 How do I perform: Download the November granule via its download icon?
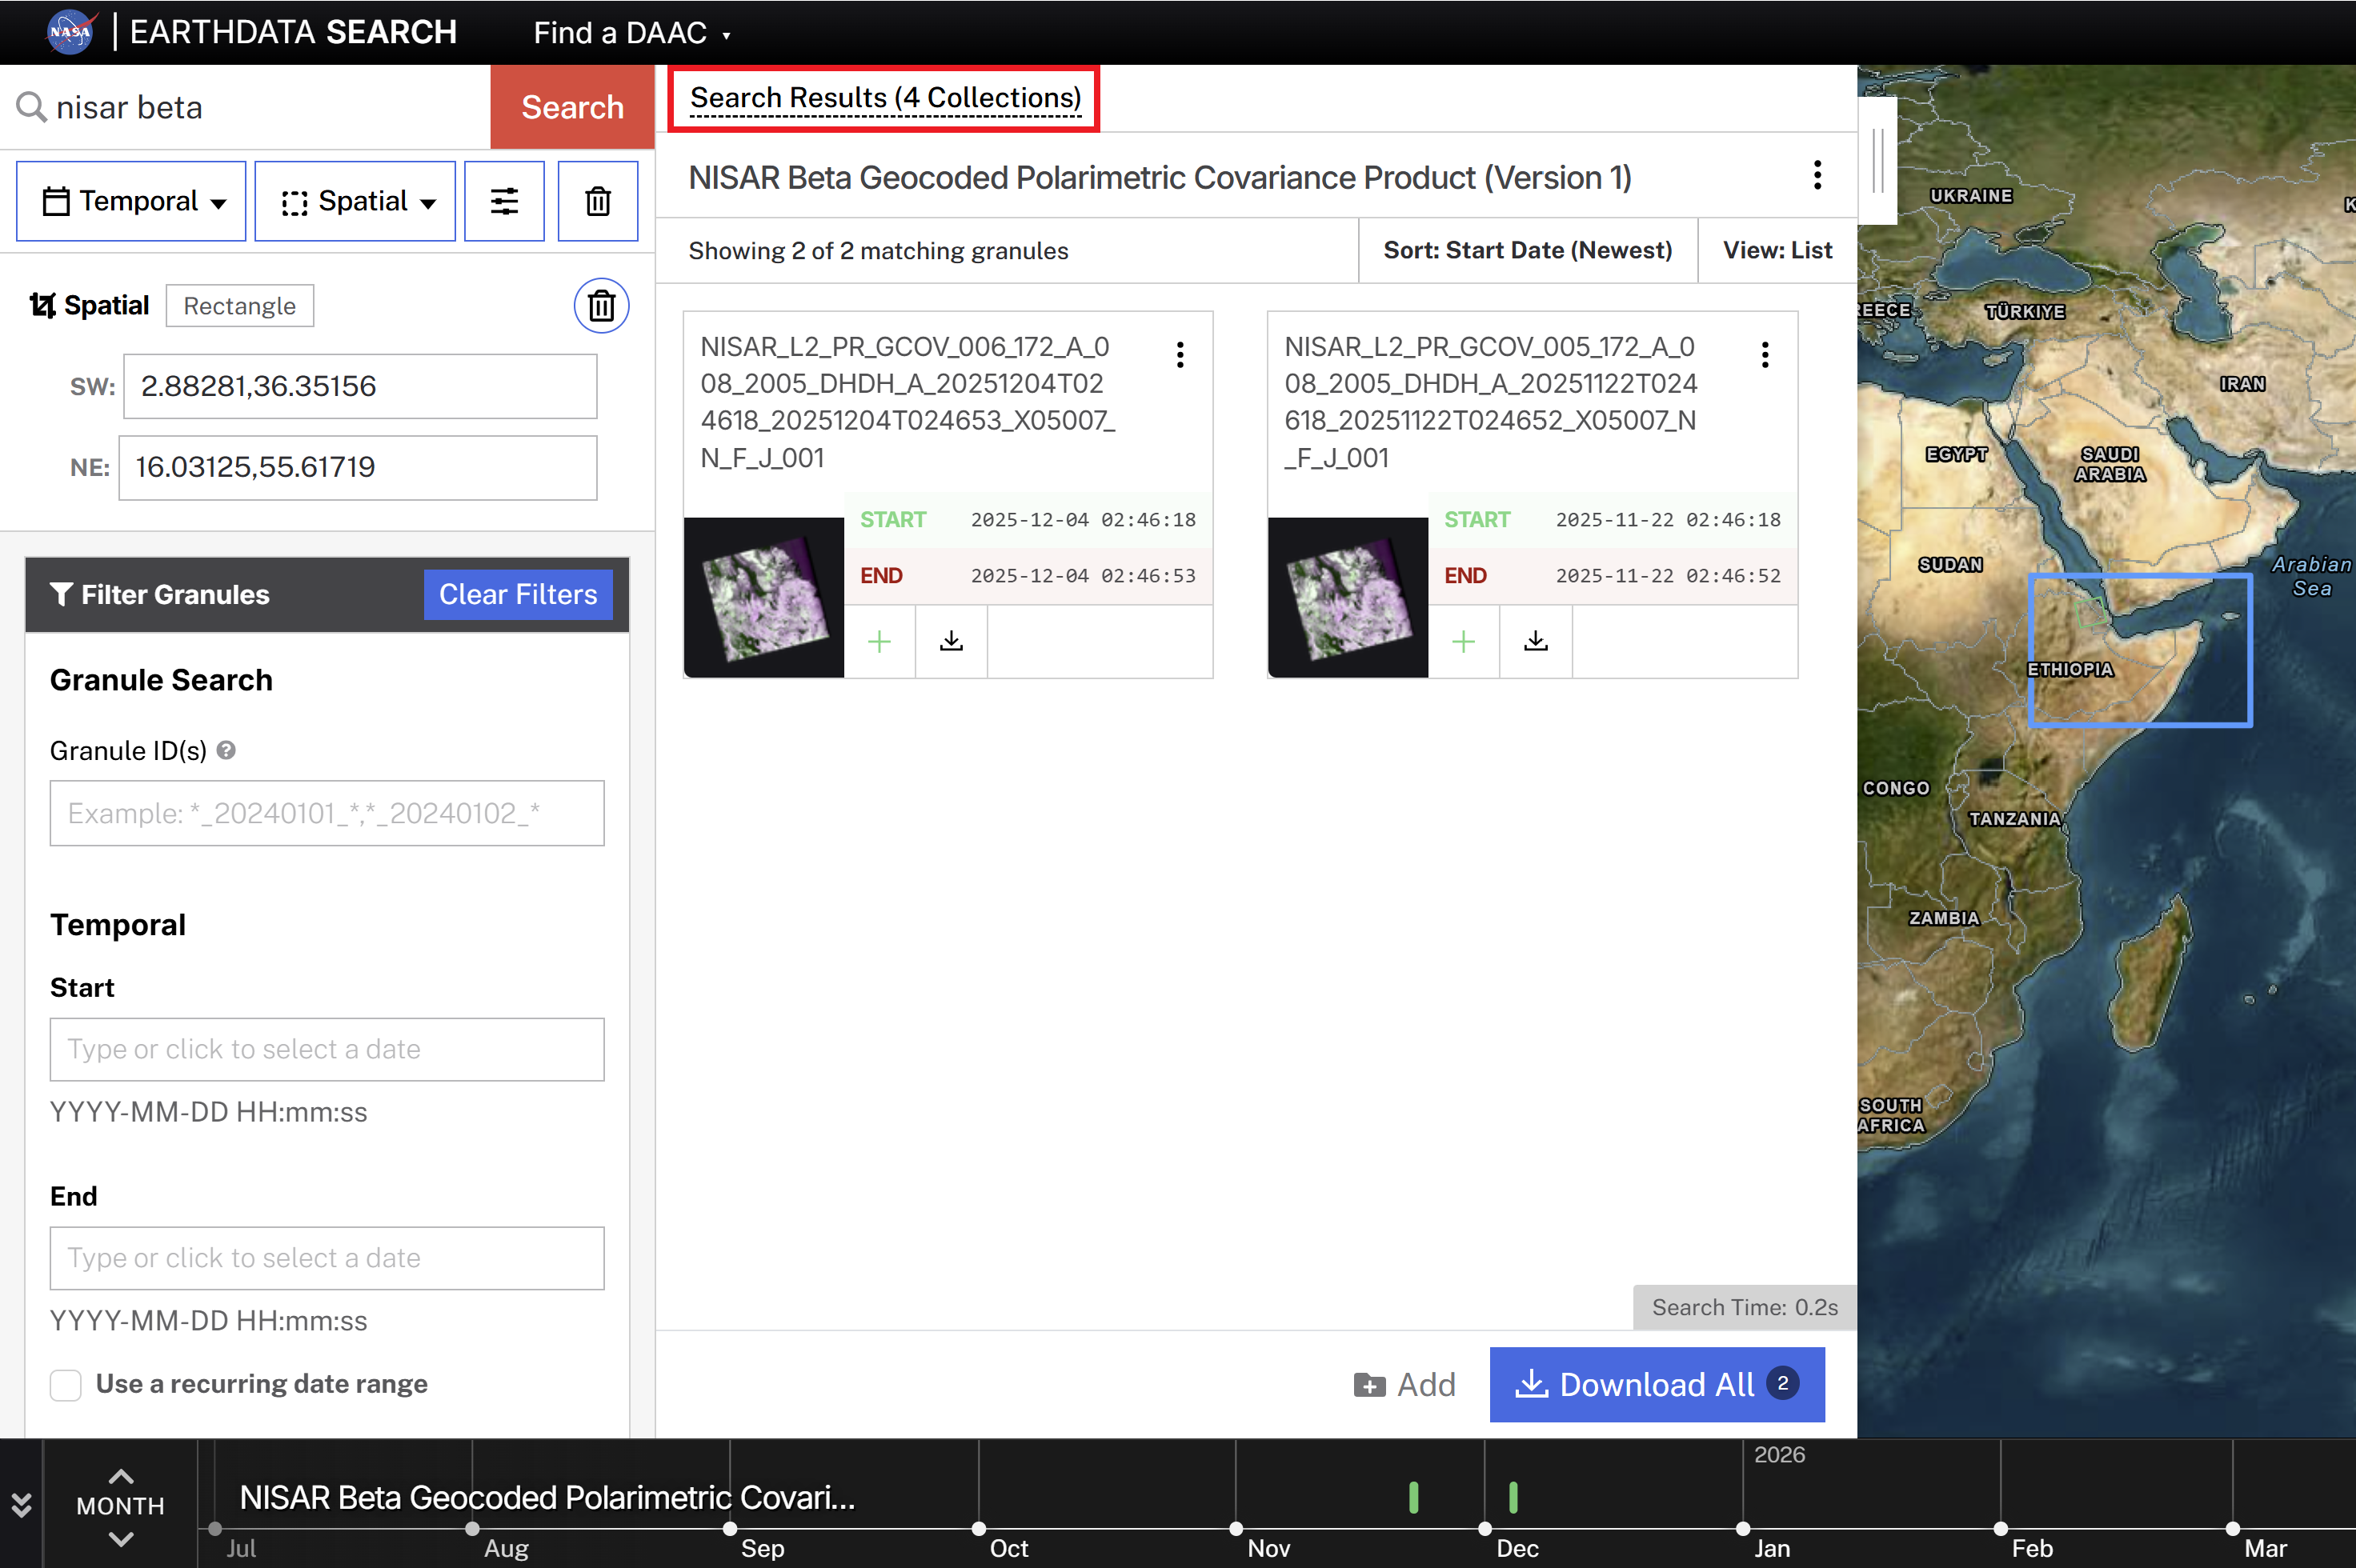(x=1536, y=641)
